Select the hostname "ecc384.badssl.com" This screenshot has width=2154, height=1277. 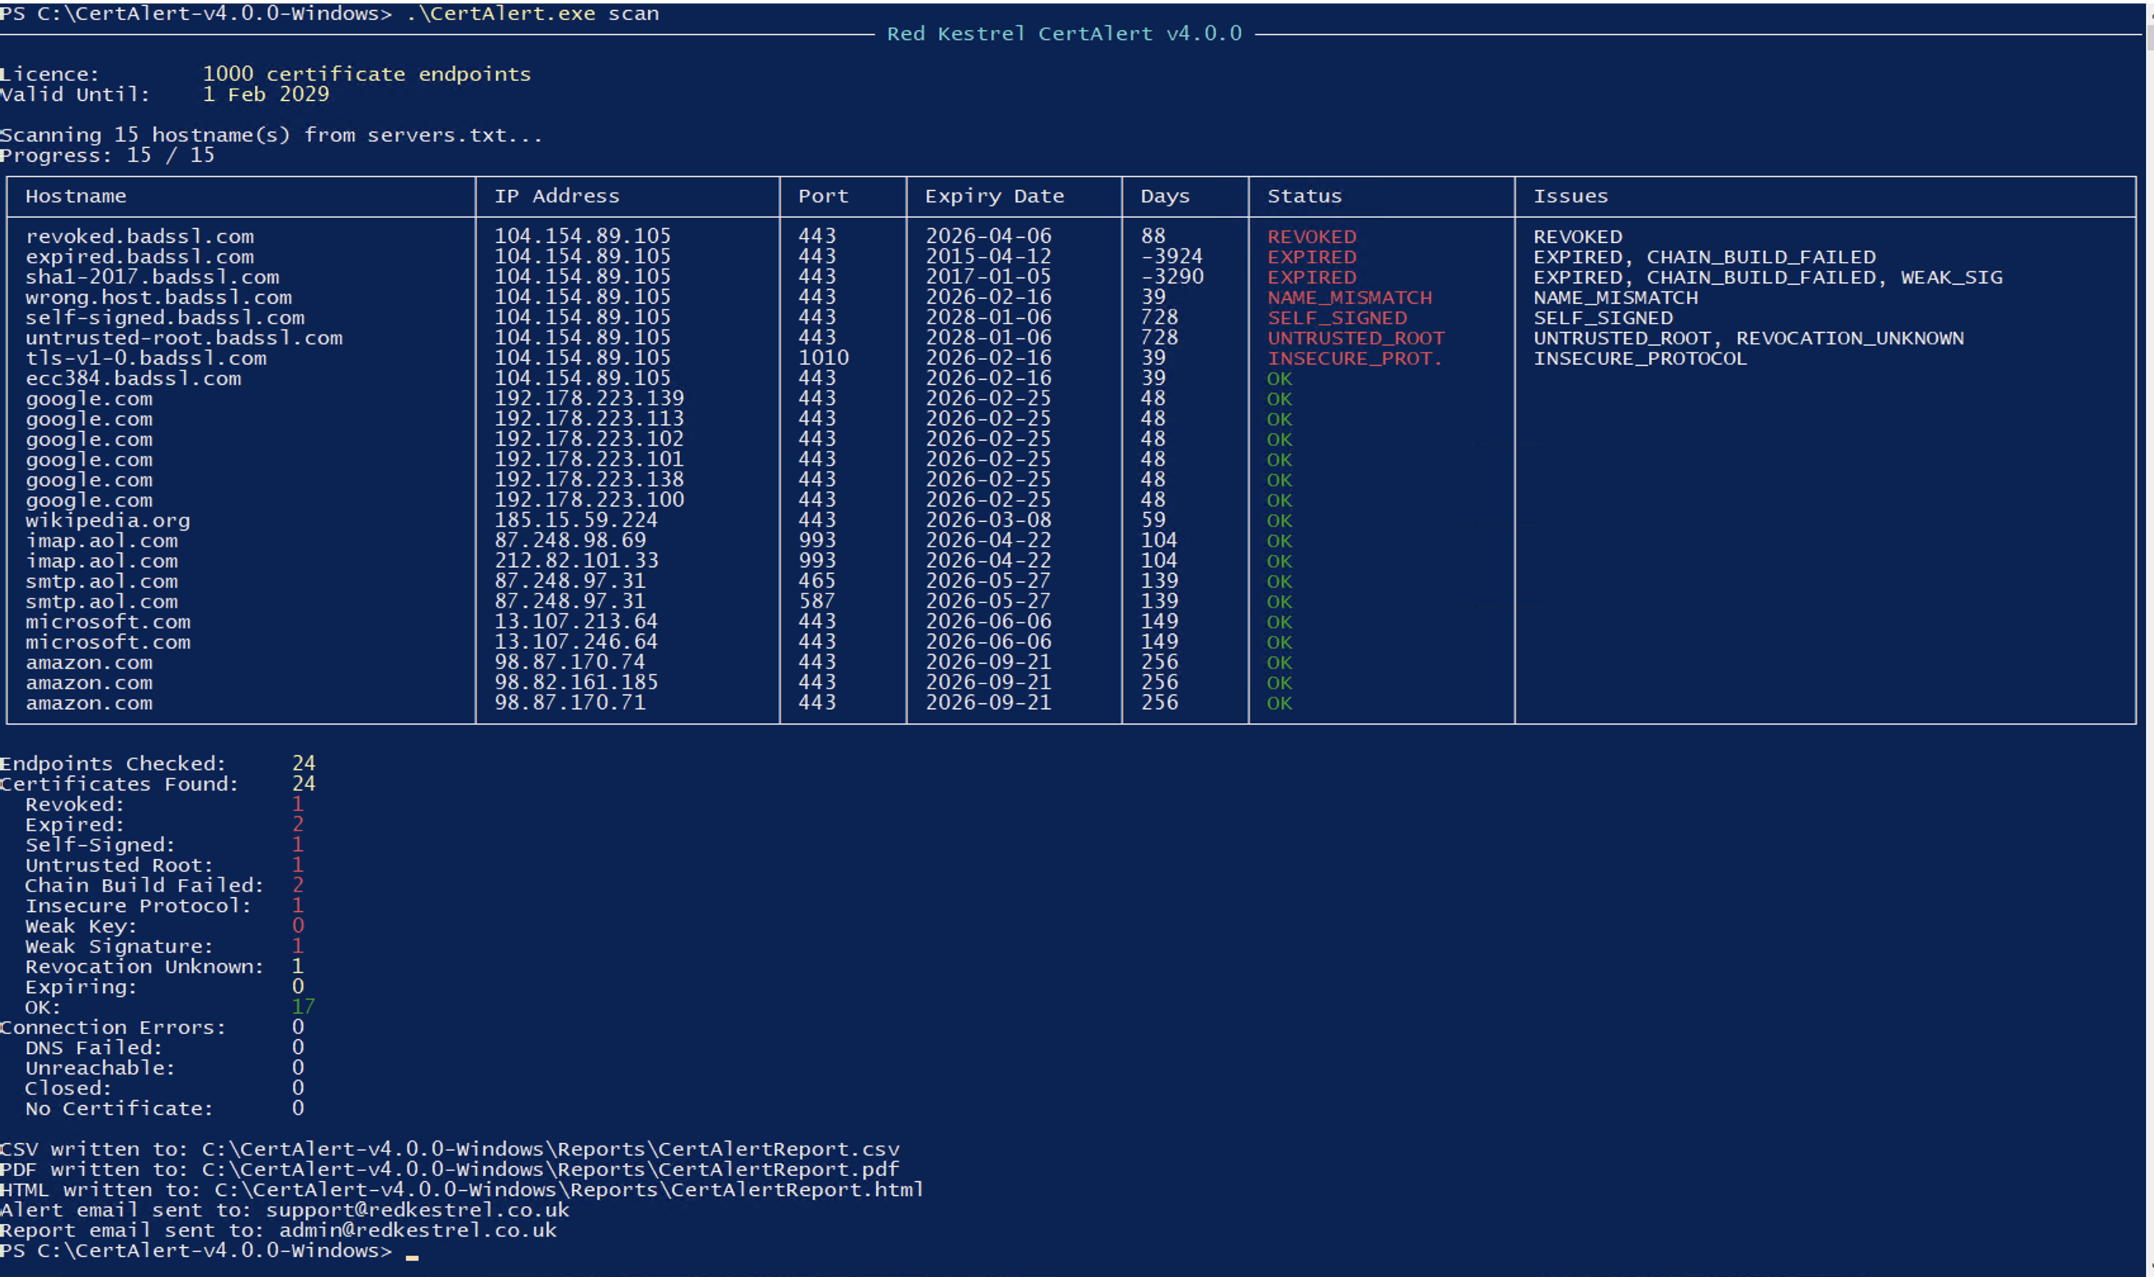tap(133, 379)
